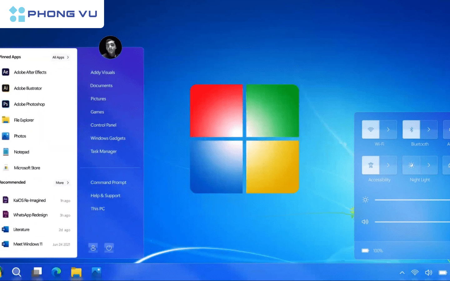Click the battery 100% status
Screen dimensions: 450x281
[x=372, y=250]
